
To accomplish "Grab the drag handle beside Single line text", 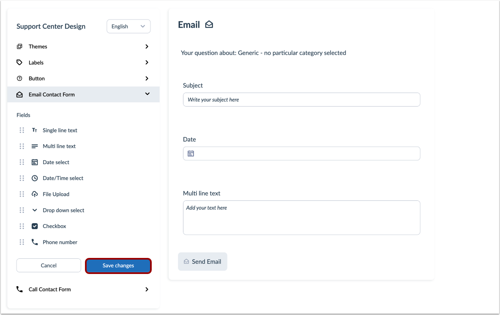I will [x=22, y=130].
